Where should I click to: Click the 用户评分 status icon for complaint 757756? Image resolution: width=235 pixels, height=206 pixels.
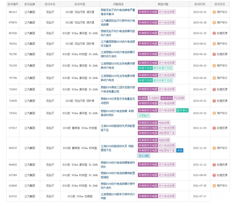(214, 78)
